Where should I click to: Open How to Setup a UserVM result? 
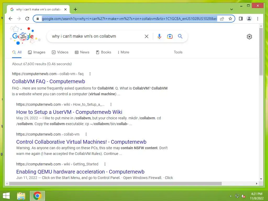click(69, 112)
